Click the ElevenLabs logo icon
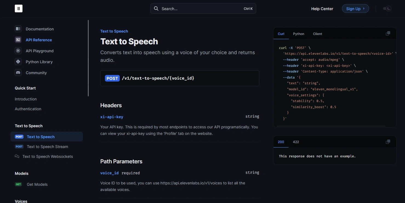 (19, 8)
